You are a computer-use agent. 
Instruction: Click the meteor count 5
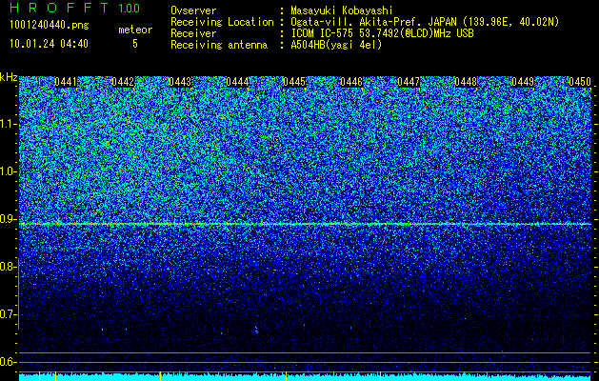(x=135, y=44)
